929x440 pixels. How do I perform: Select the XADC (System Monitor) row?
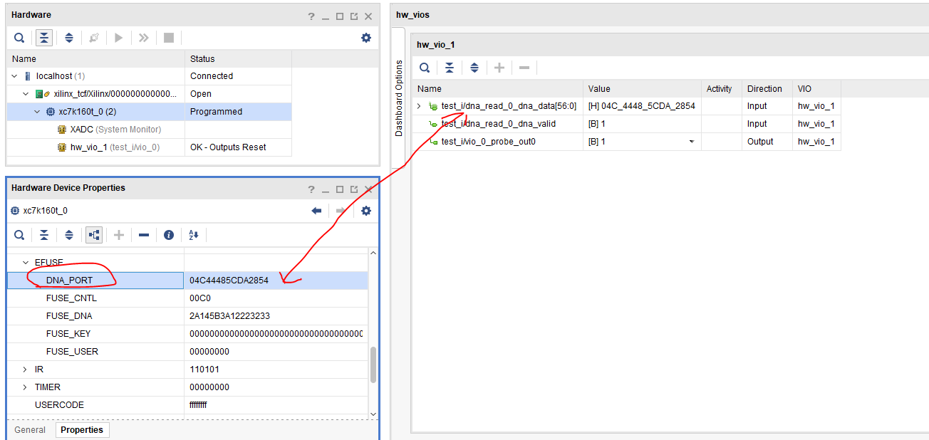click(x=149, y=130)
